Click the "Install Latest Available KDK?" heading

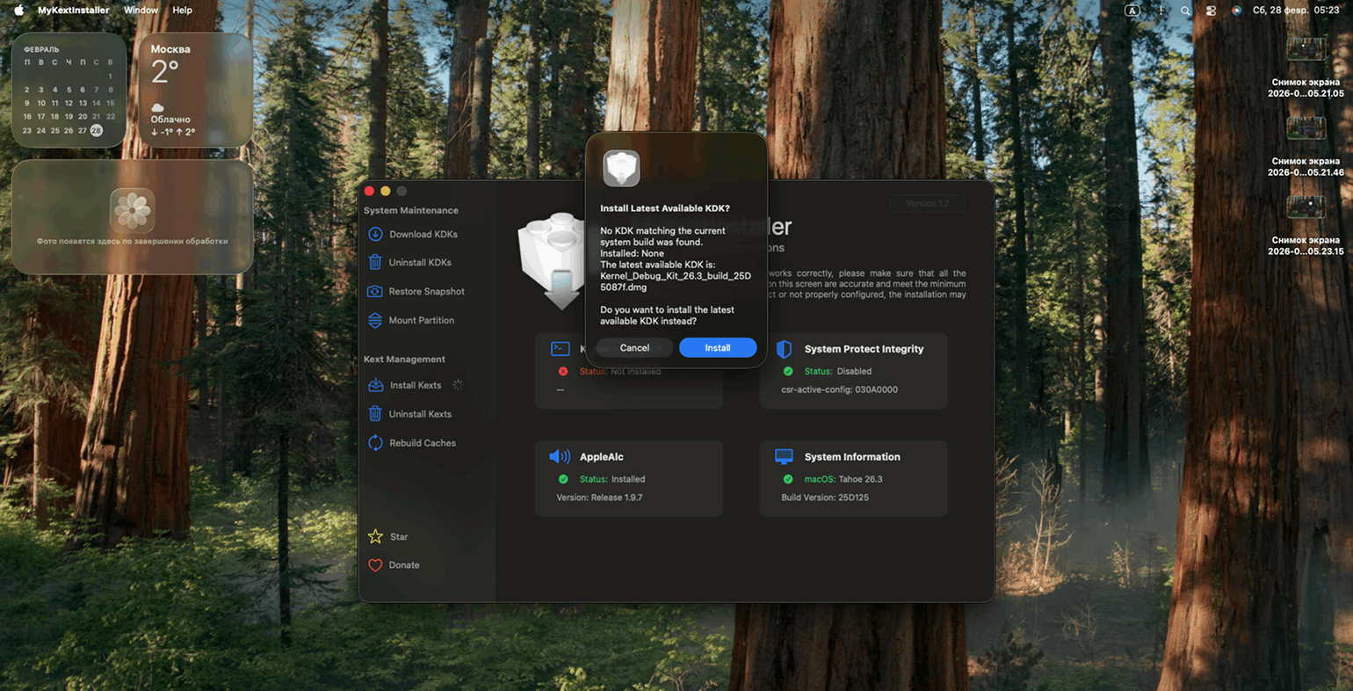[x=665, y=208]
